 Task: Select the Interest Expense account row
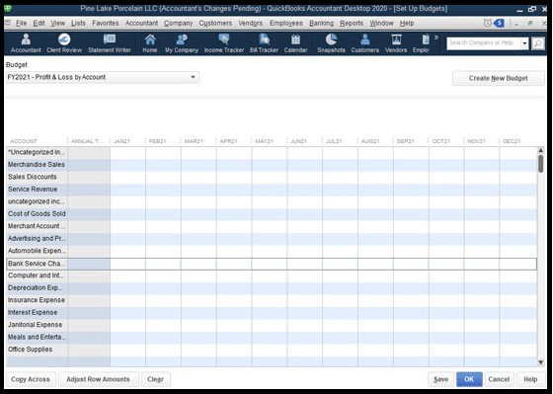coord(272,313)
